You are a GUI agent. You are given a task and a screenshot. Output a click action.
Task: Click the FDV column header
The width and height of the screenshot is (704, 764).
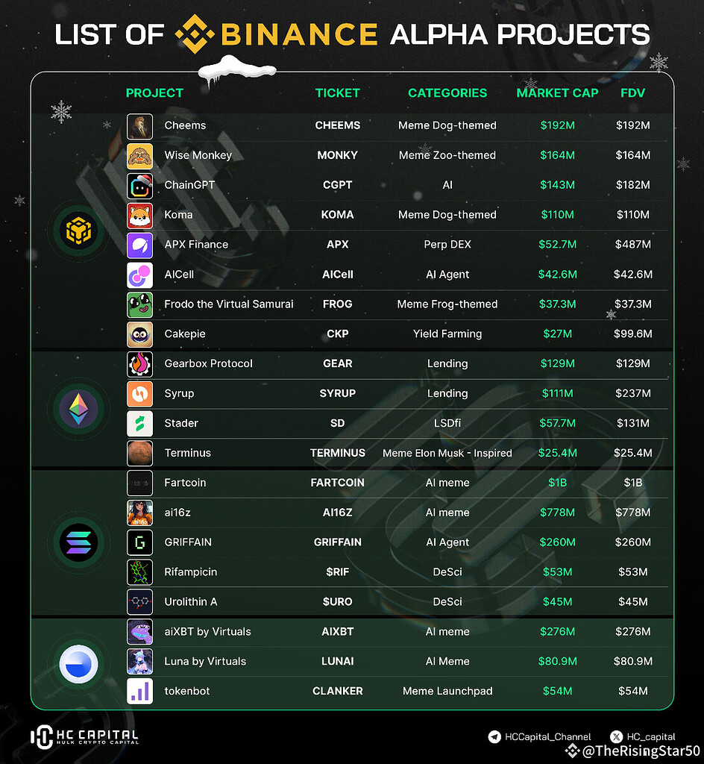tap(633, 93)
